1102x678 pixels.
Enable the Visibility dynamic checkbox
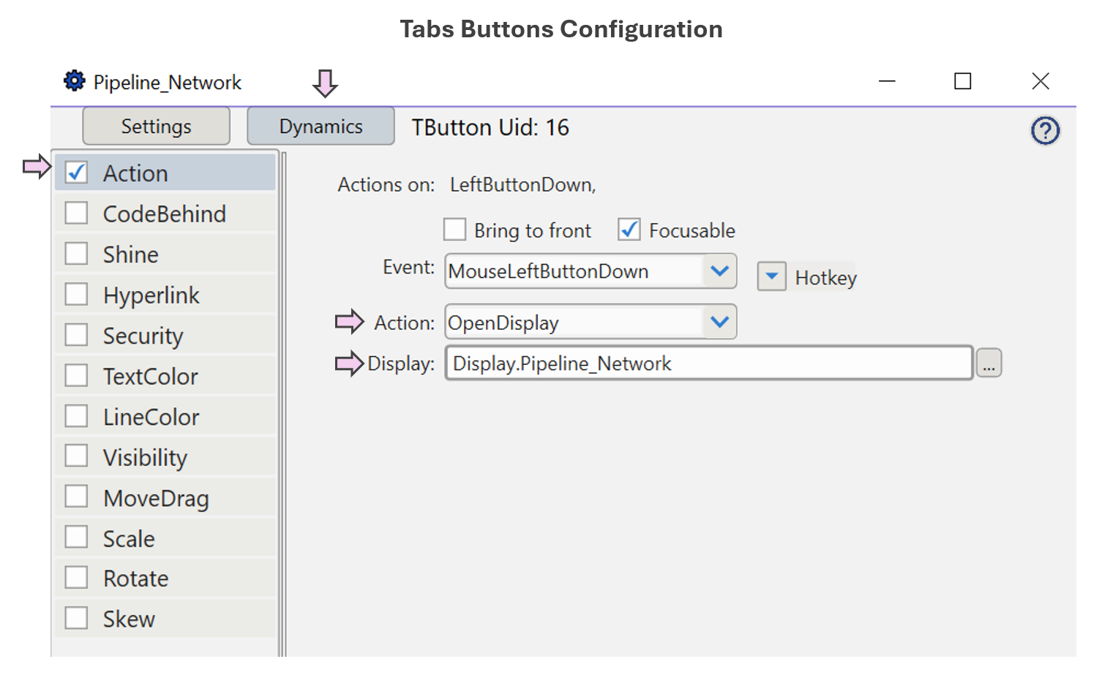tap(76, 456)
